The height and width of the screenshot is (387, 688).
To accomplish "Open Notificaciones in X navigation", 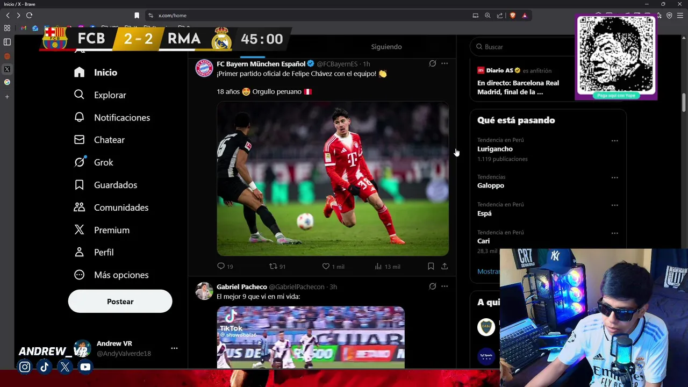I will coord(112,118).
